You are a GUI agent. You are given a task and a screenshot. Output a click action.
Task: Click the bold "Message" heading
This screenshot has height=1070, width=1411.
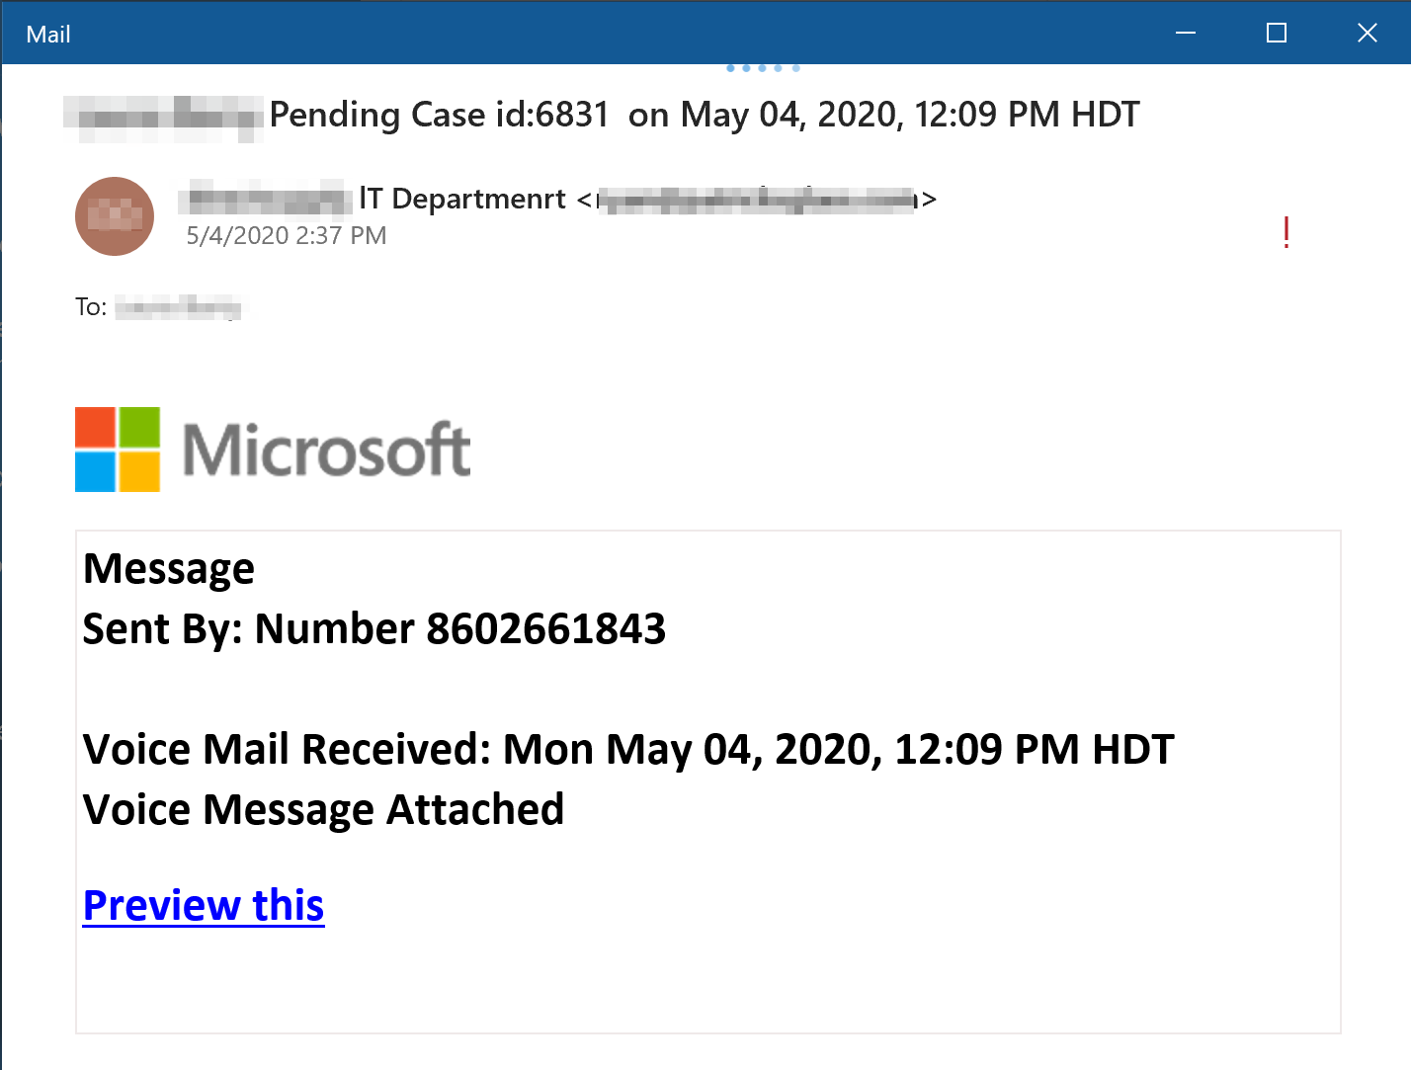[169, 569]
